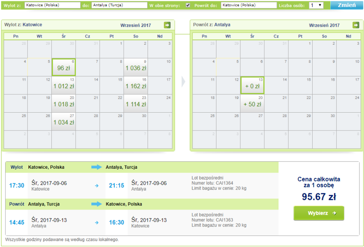Select the 96 zł departure on September 6
This screenshot has width=364, height=247.
click(64, 68)
